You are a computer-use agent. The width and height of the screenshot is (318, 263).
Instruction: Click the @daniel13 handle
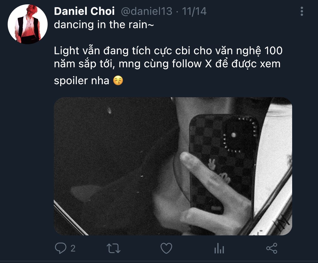coord(146,11)
